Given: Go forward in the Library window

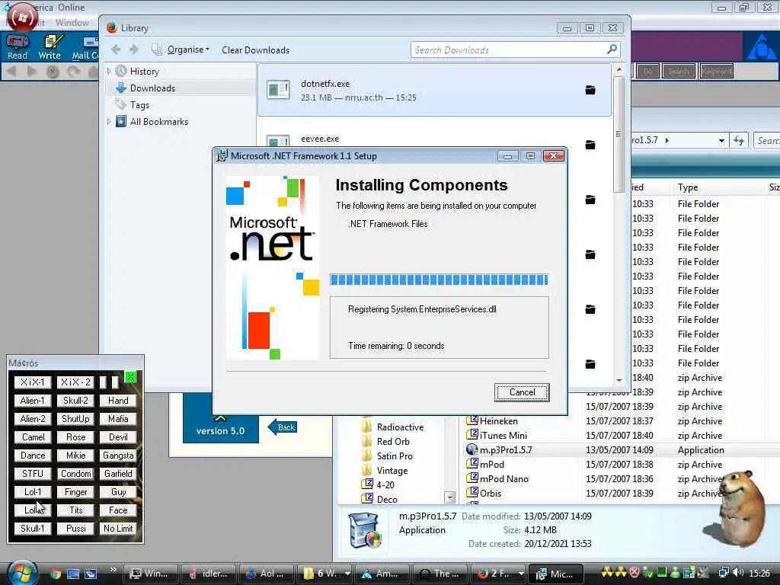Looking at the screenshot, I should coord(134,50).
